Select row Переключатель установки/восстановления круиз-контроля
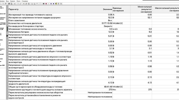This screenshot has height=100, width=179. click(x=94, y=97)
